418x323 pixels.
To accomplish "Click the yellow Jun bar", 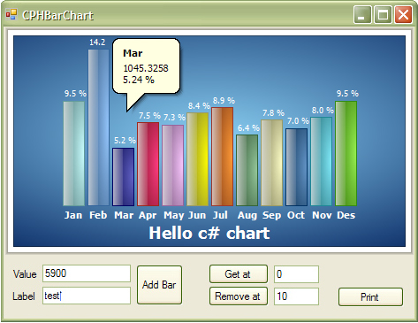I will point(198,159).
